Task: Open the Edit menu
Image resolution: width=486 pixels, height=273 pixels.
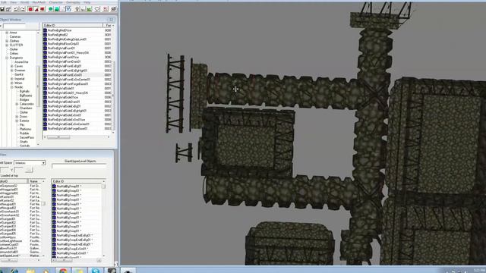Action: click(3, 2)
